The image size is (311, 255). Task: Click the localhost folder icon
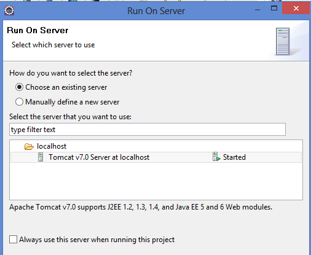click(29, 146)
